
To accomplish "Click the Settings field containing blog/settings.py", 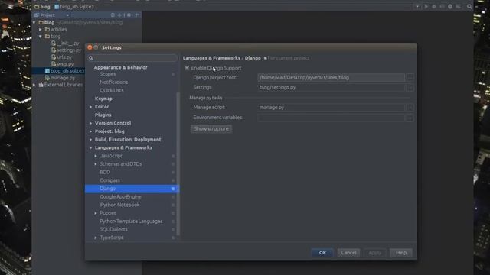I will coord(332,87).
